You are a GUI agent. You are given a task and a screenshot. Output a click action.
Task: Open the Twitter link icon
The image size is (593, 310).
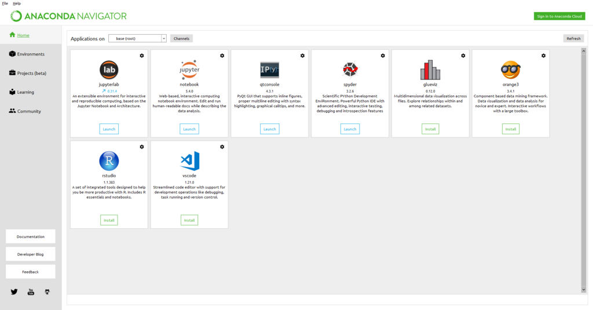(14, 292)
